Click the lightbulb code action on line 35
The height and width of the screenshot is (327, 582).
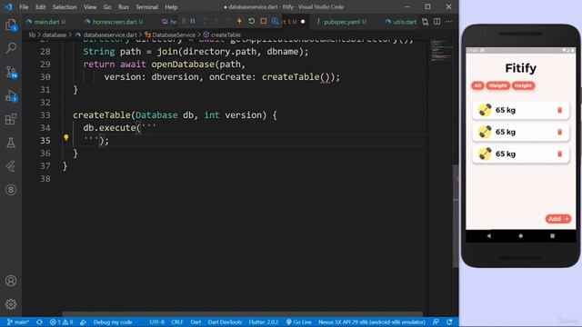[66, 138]
